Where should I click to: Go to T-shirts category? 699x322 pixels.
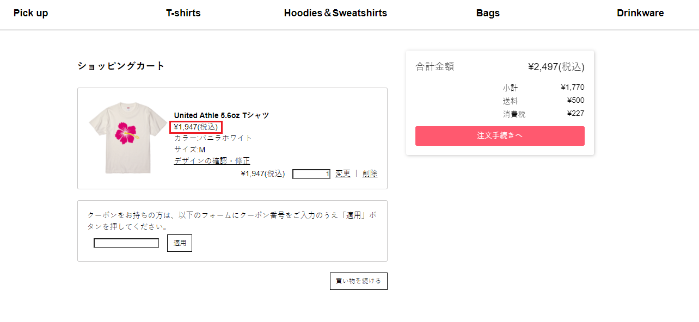tap(183, 13)
